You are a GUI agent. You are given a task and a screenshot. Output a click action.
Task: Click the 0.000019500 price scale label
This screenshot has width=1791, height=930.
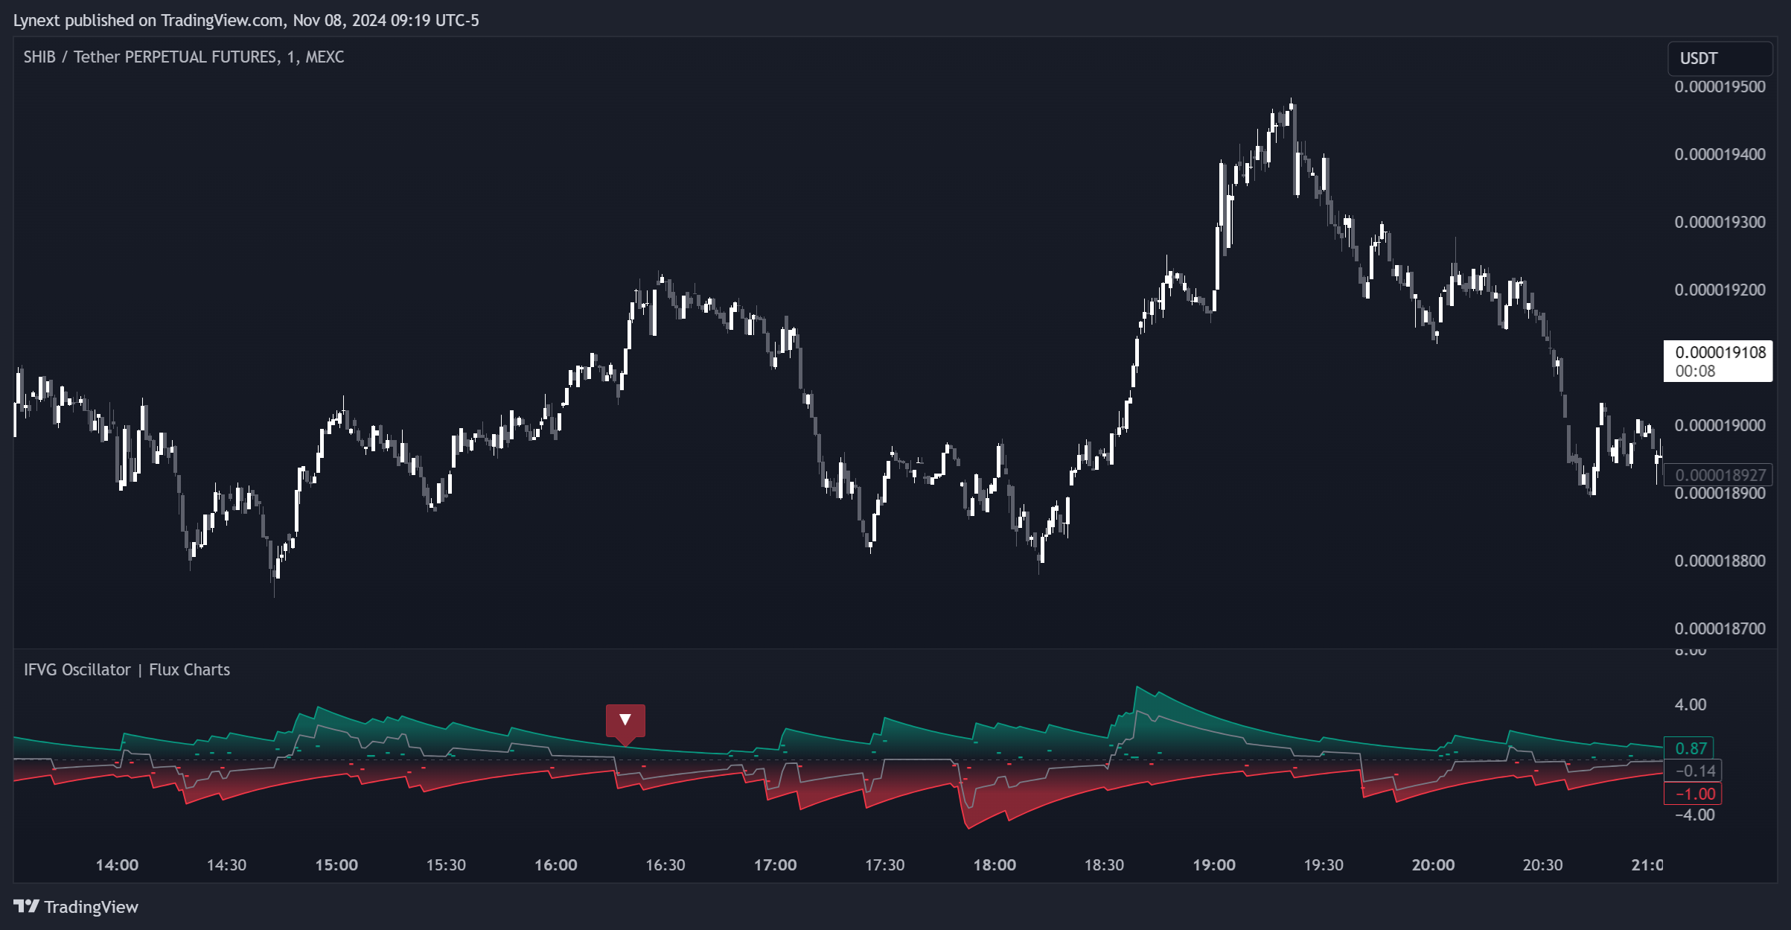pyautogui.click(x=1720, y=87)
